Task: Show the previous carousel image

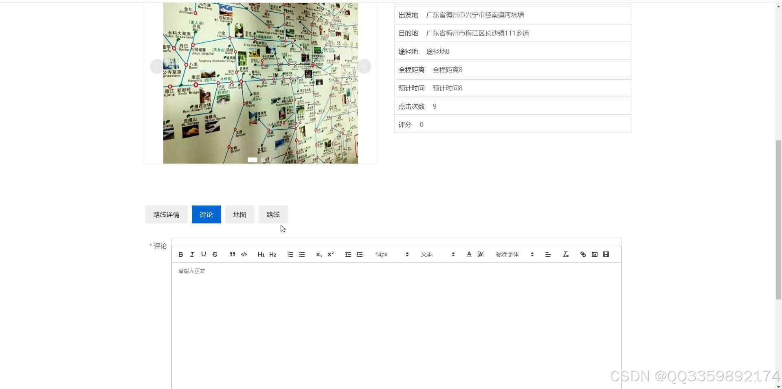Action: pyautogui.click(x=157, y=66)
